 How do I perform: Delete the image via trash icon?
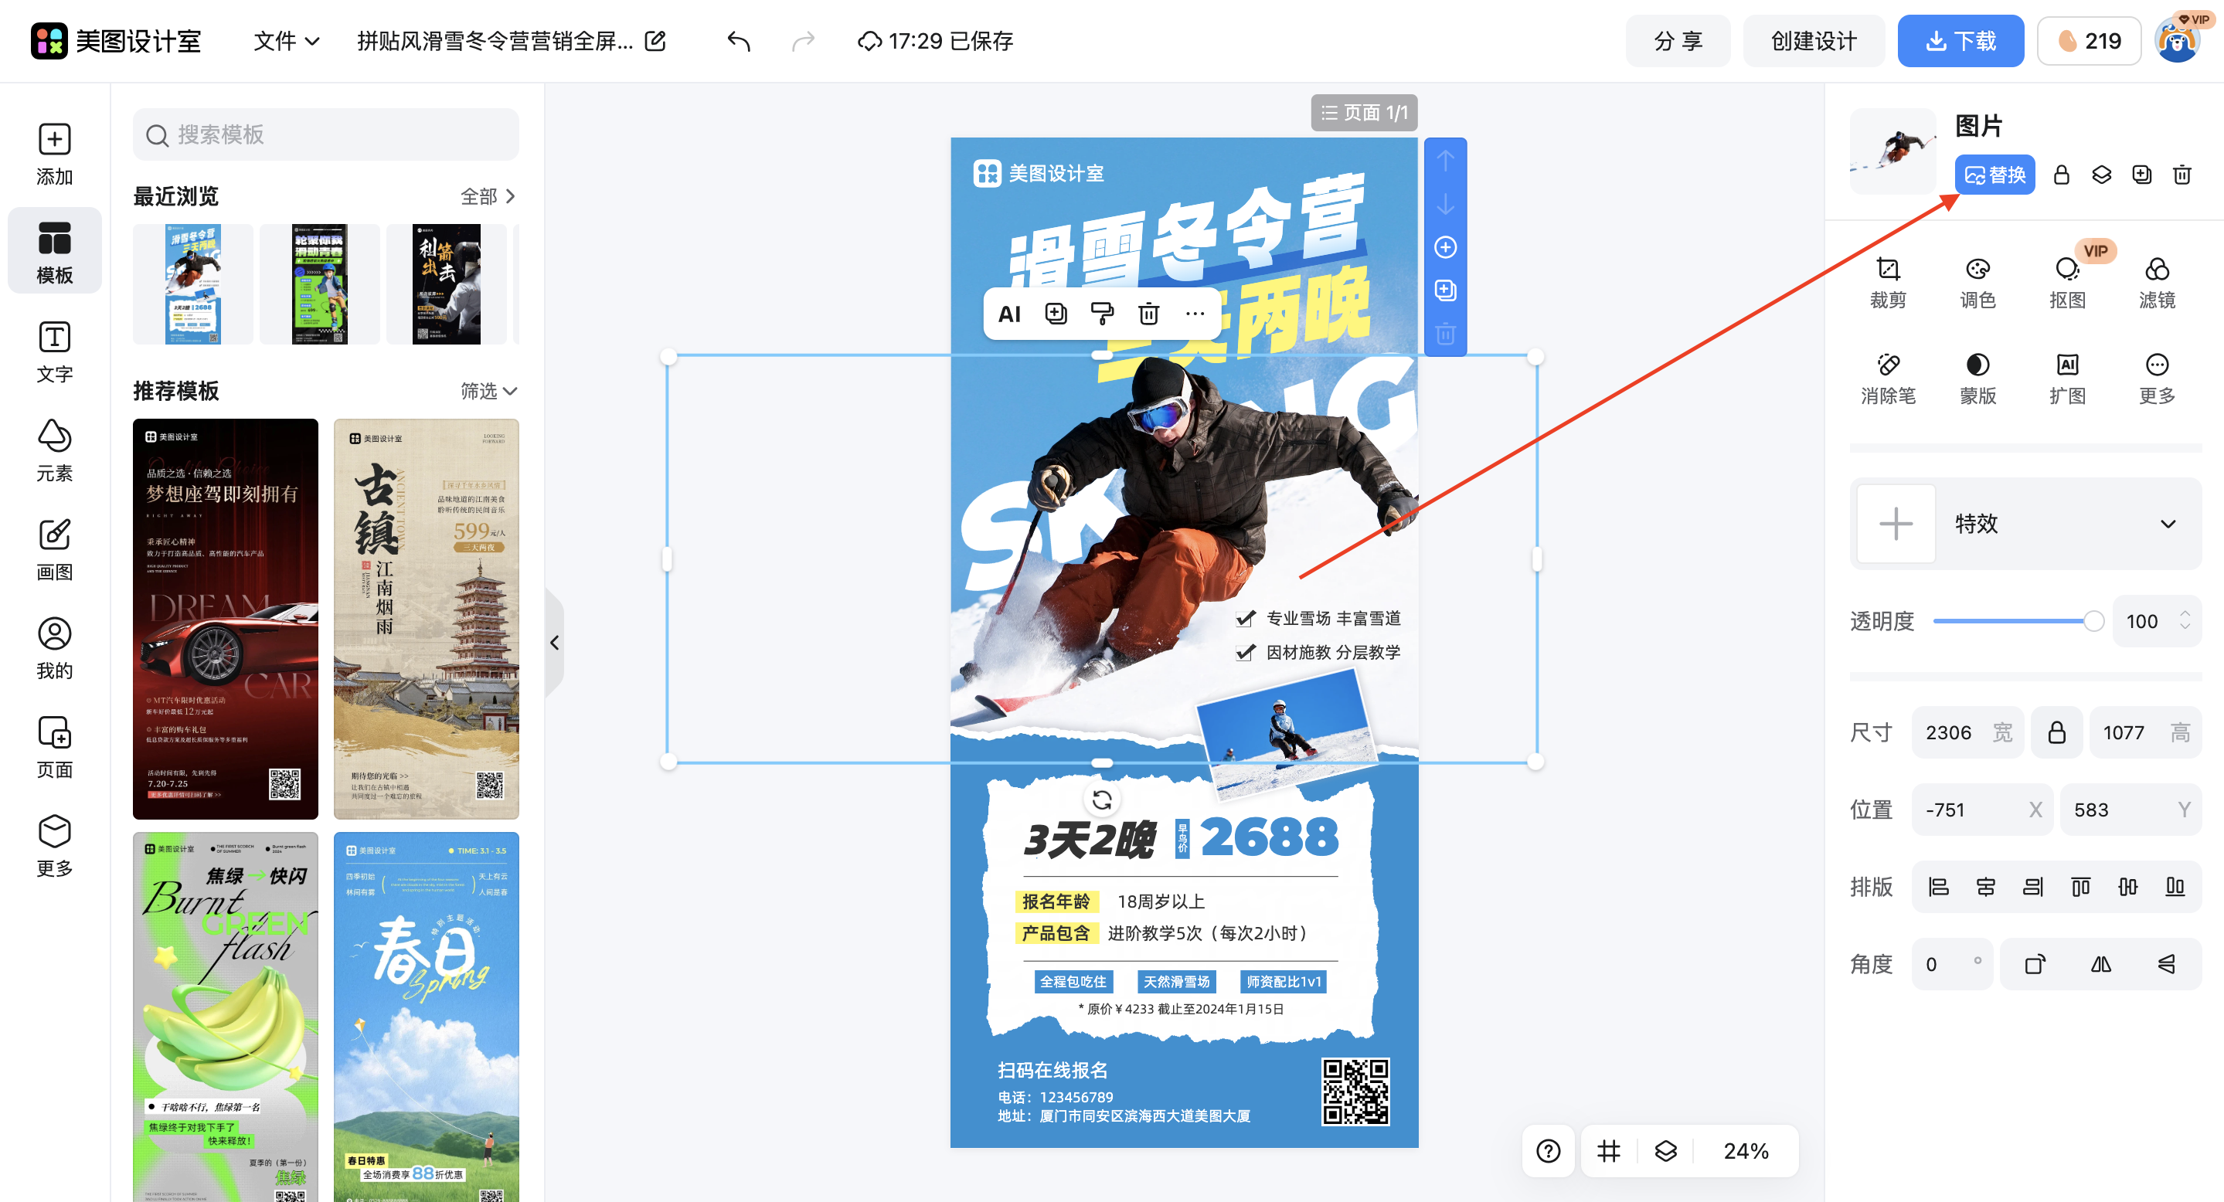tap(2182, 175)
